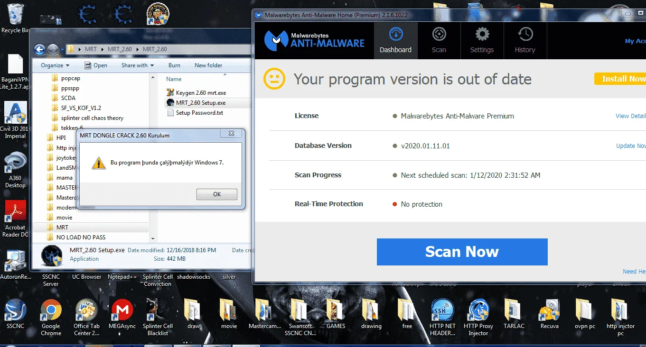Viewport: 646px width, 347px height.
Task: Open Malwarebytes Settings tab
Action: click(x=482, y=41)
